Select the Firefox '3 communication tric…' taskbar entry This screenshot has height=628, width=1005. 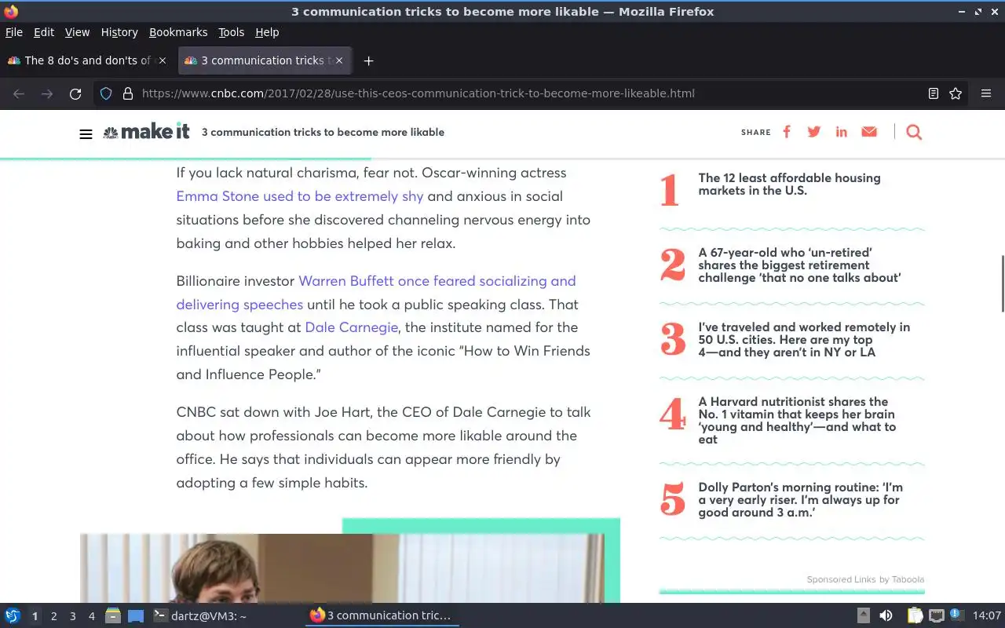[382, 616]
